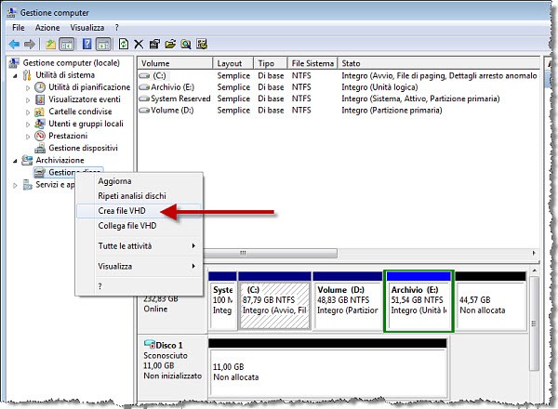Click the black X delete toolbar icon
Screen dimensions: 558x409
coord(139,44)
